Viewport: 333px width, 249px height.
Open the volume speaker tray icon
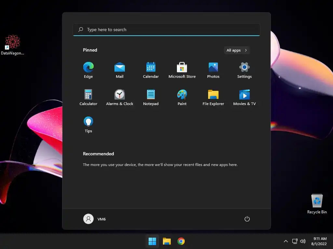point(303,241)
